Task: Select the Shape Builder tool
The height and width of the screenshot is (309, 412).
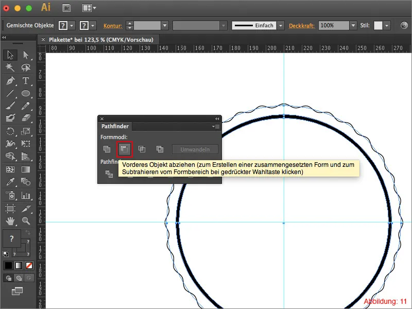Action: (10, 156)
